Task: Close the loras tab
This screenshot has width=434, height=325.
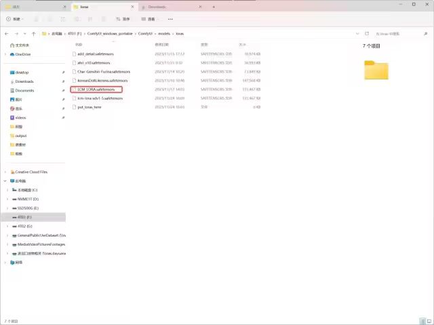Action: tap(133, 7)
